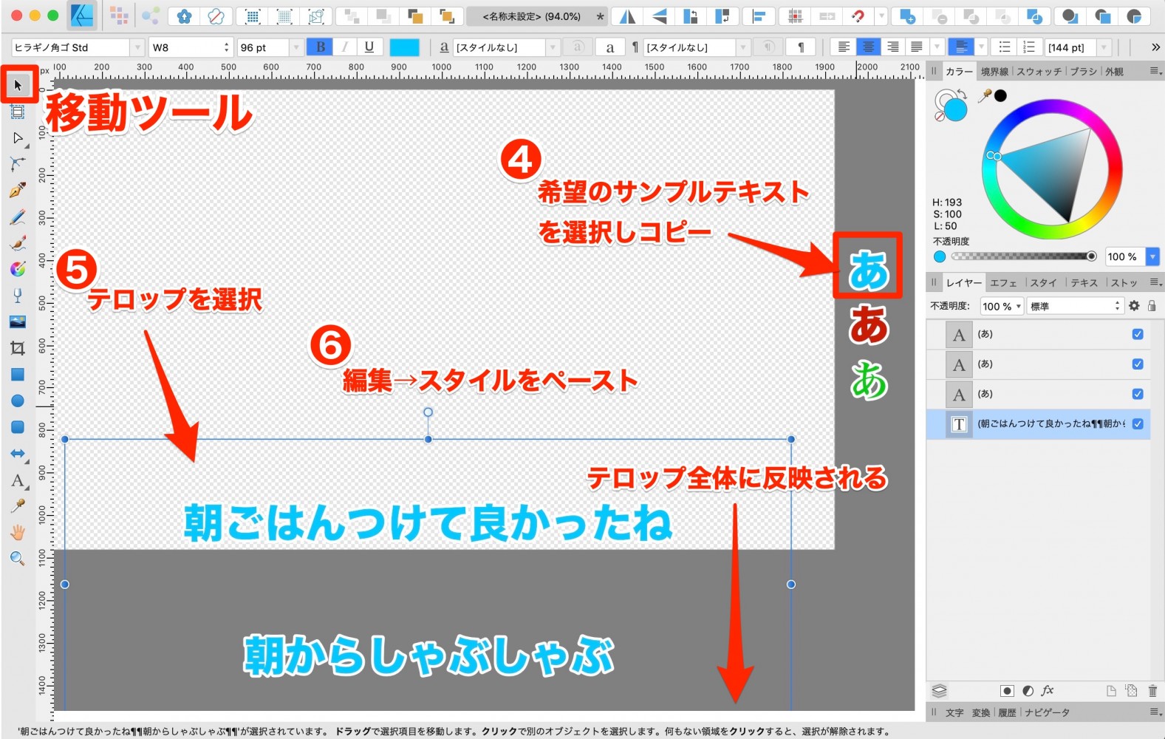Select the Fill (gradient) tool
1165x739 pixels.
18,269
